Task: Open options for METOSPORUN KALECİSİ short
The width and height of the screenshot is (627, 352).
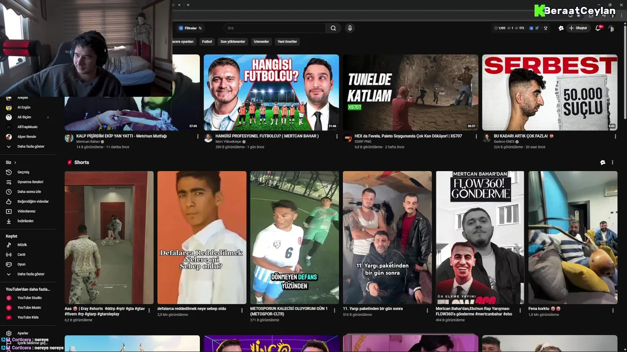Action: (335, 310)
